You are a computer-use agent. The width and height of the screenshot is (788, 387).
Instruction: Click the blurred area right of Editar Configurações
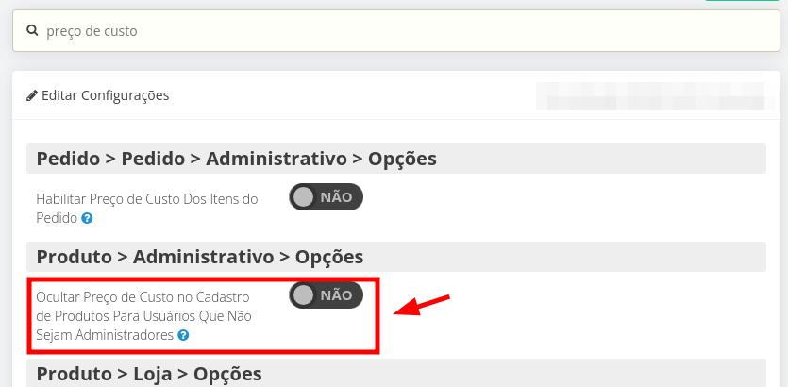point(656,96)
